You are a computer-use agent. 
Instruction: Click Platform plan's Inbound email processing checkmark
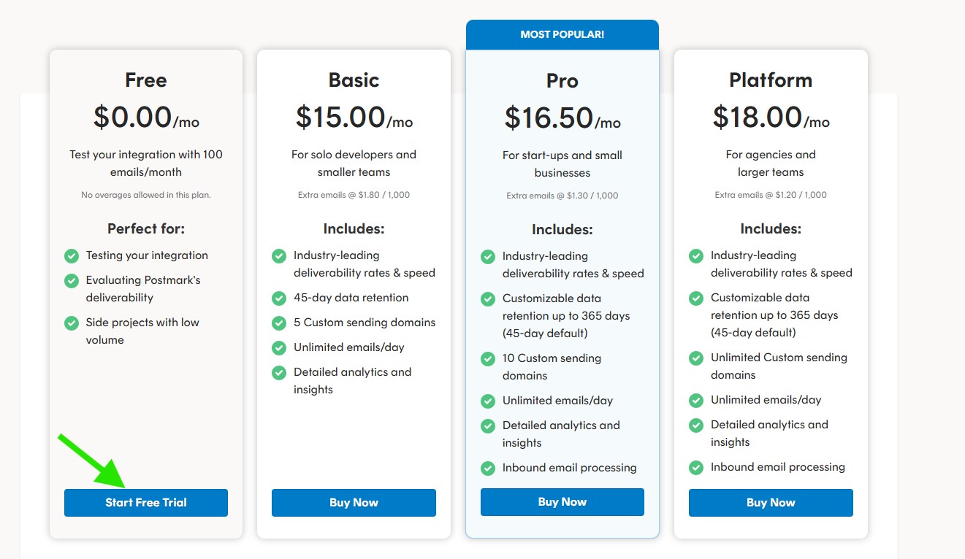coord(696,468)
